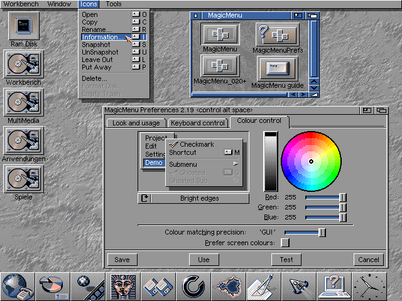Select the MagicMenu program icon
This screenshot has height=301, width=402.
coord(220,34)
